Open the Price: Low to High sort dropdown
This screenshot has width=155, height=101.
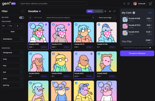click(107, 18)
